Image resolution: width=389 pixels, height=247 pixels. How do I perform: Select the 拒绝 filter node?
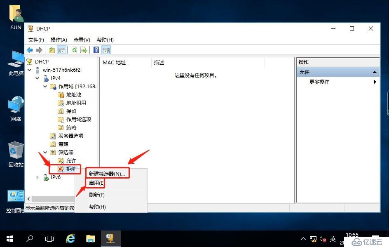click(71, 169)
